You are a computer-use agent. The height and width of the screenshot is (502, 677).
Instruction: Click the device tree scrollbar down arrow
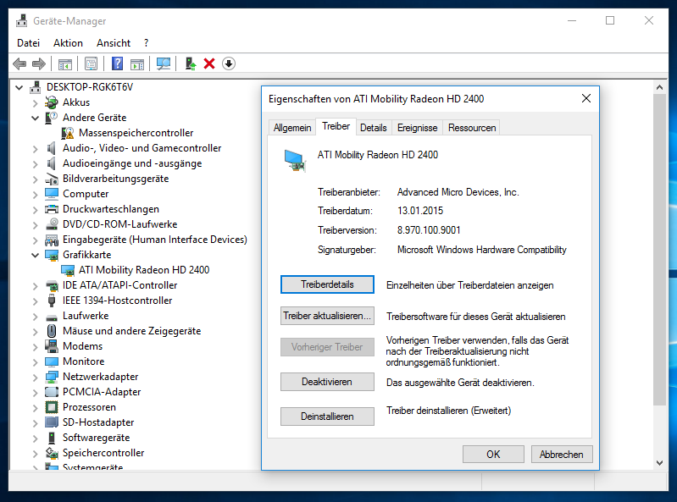(x=659, y=463)
